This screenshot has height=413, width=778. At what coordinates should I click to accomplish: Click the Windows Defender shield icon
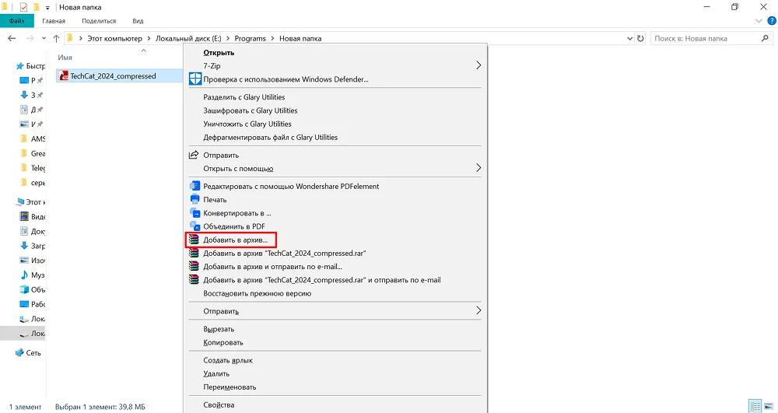194,79
